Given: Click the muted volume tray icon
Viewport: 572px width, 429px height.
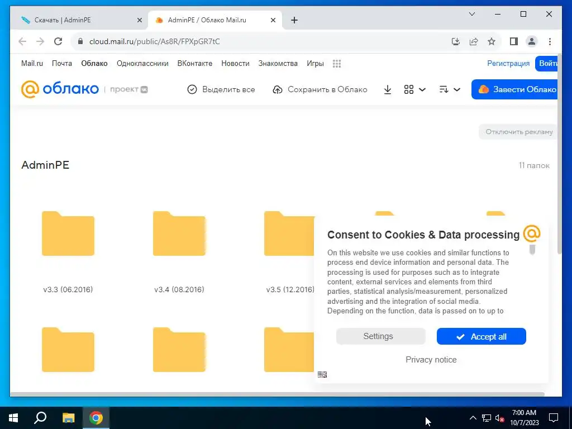Looking at the screenshot, I should tap(499, 418).
